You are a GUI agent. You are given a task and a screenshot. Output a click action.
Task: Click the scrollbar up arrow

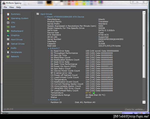point(144,13)
